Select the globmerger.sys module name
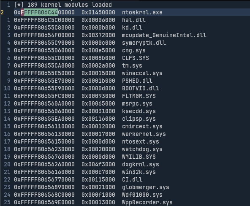This screenshot has height=206, width=250. (146, 187)
